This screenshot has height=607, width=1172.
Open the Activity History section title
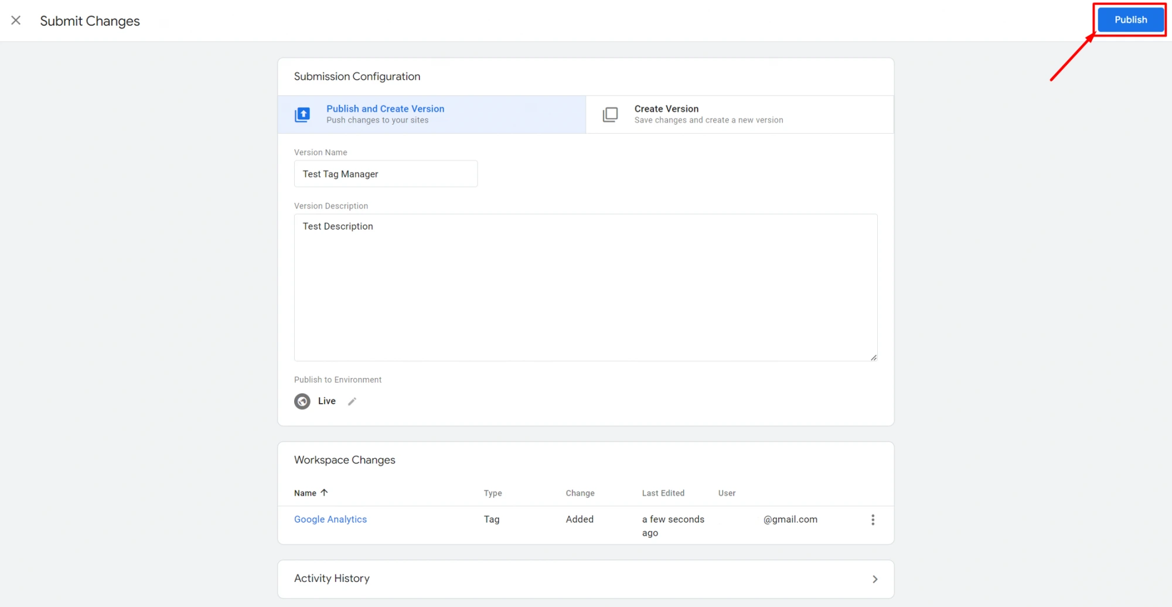pyautogui.click(x=332, y=578)
